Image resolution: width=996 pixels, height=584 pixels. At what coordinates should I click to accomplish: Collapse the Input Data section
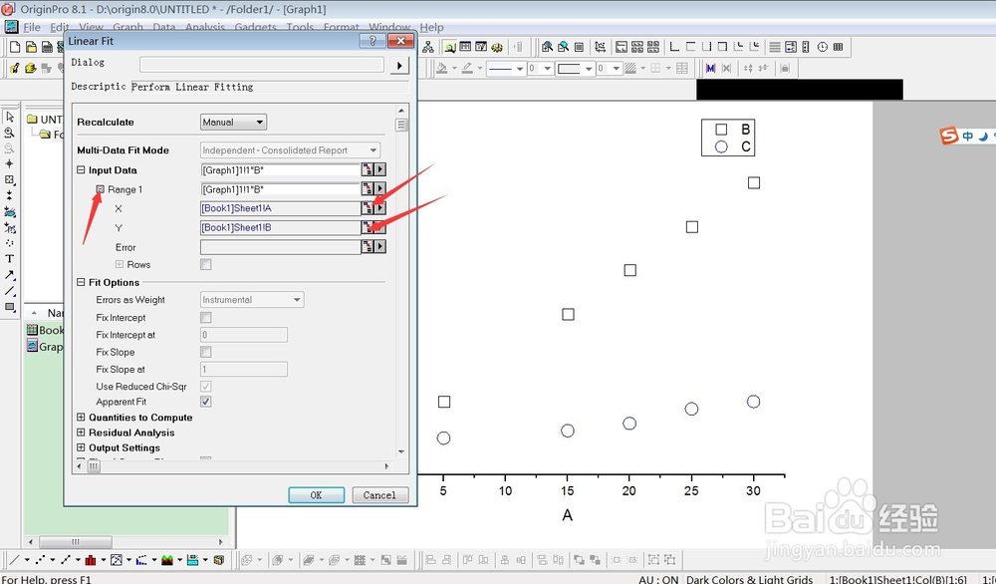[x=81, y=169]
